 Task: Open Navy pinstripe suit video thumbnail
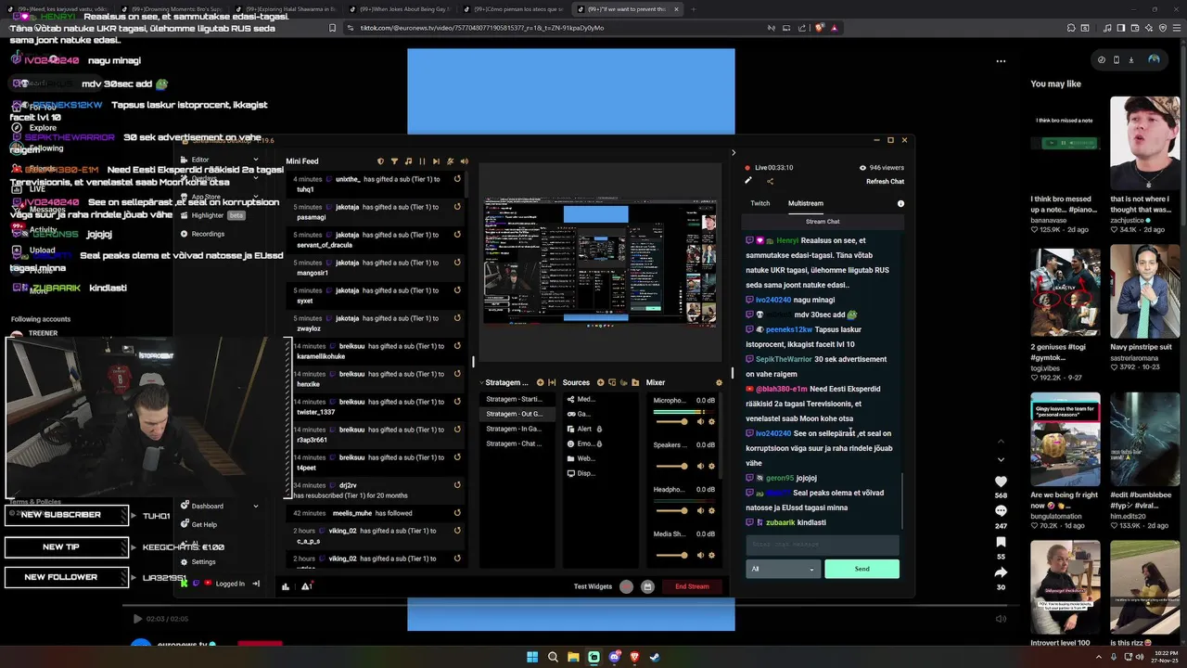1145,292
